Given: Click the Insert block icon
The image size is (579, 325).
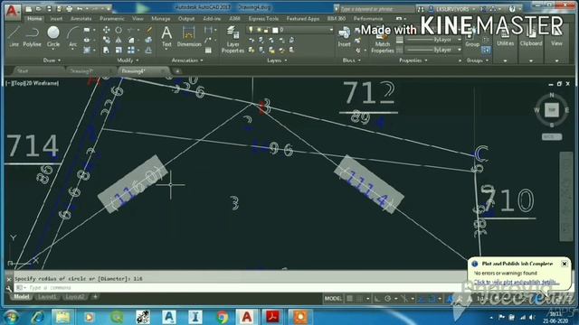Looking at the screenshot, I should [344, 36].
